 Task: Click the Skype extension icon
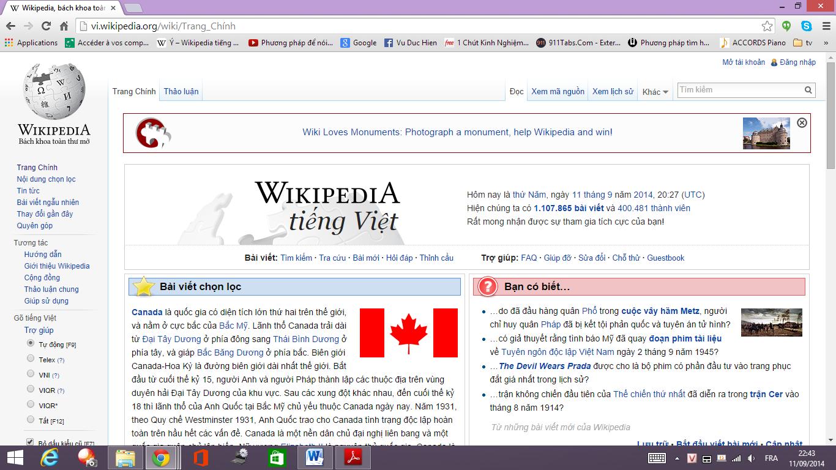(807, 26)
